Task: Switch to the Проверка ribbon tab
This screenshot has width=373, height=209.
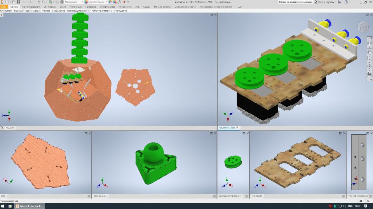Action: click(91, 7)
